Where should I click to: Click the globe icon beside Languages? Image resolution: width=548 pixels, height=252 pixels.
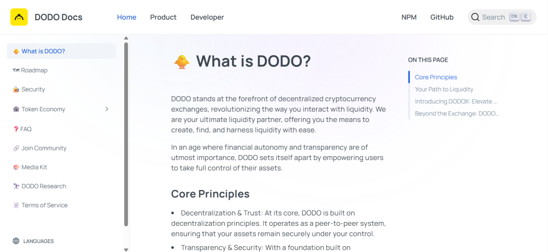tap(16, 241)
